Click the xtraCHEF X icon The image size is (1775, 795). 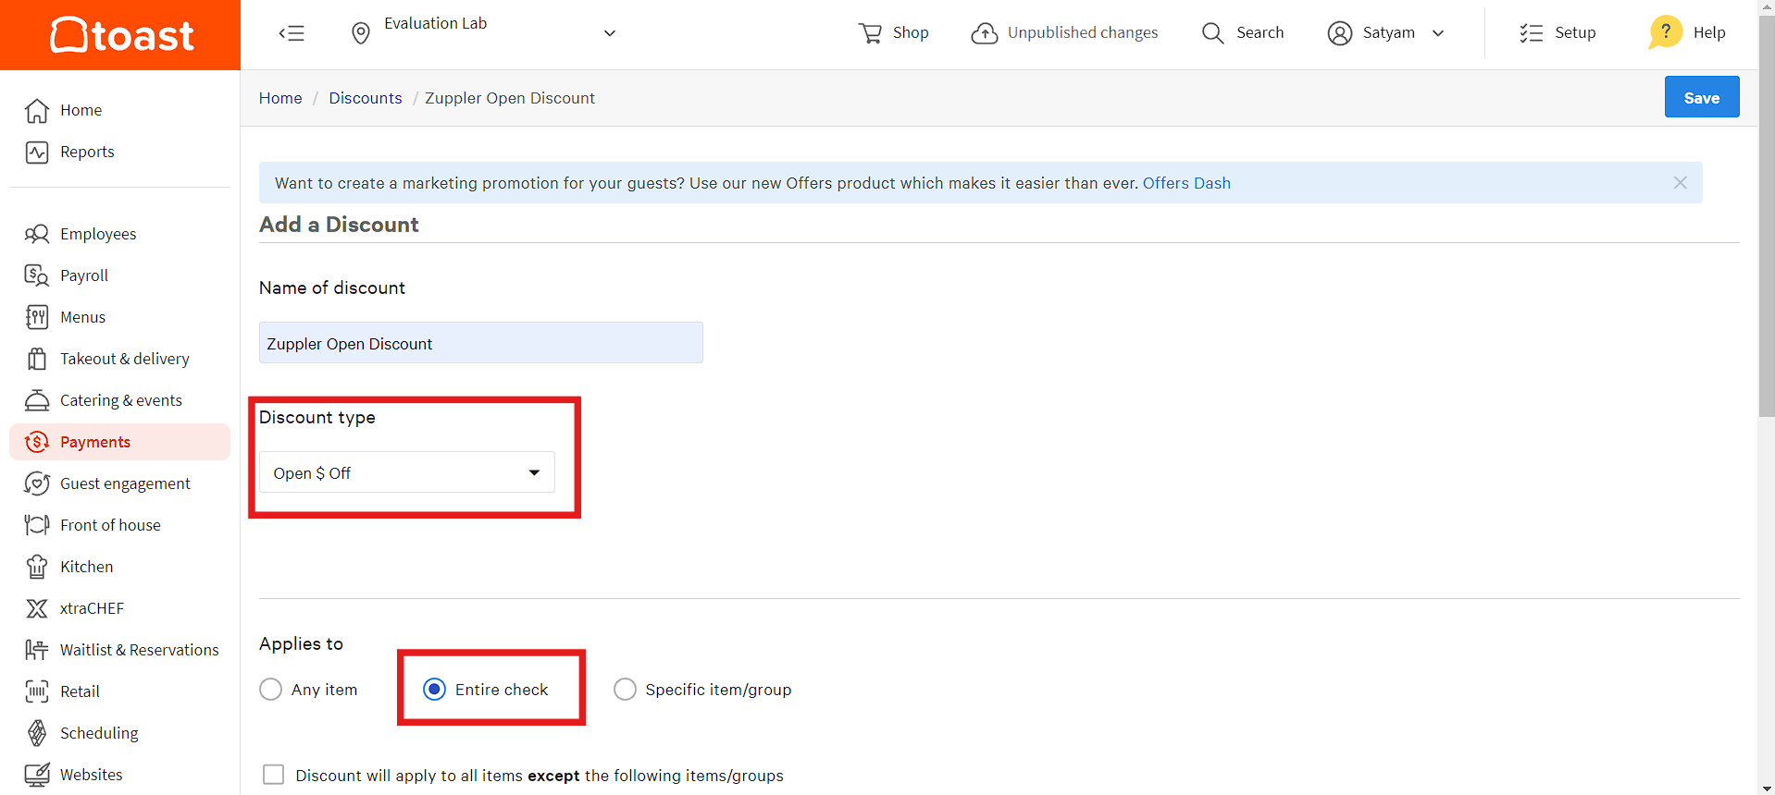37,608
